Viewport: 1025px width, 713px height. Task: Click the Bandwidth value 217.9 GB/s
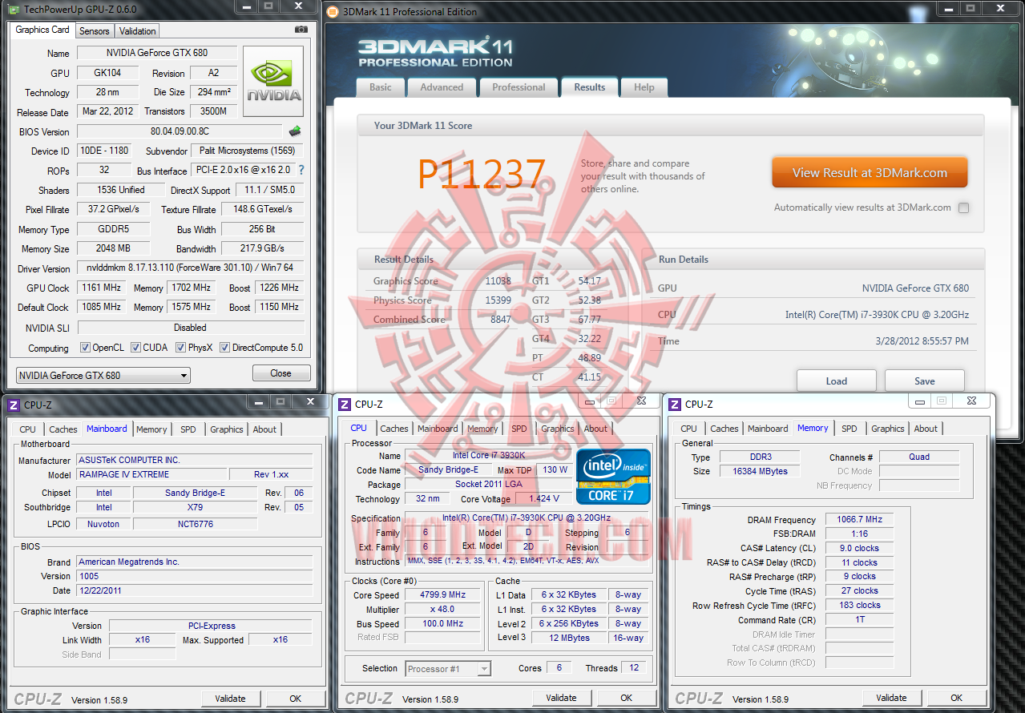(x=262, y=249)
